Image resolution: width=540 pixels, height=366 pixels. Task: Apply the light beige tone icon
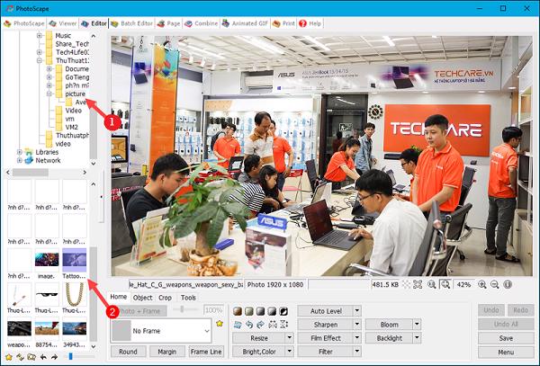pyautogui.click(x=249, y=311)
